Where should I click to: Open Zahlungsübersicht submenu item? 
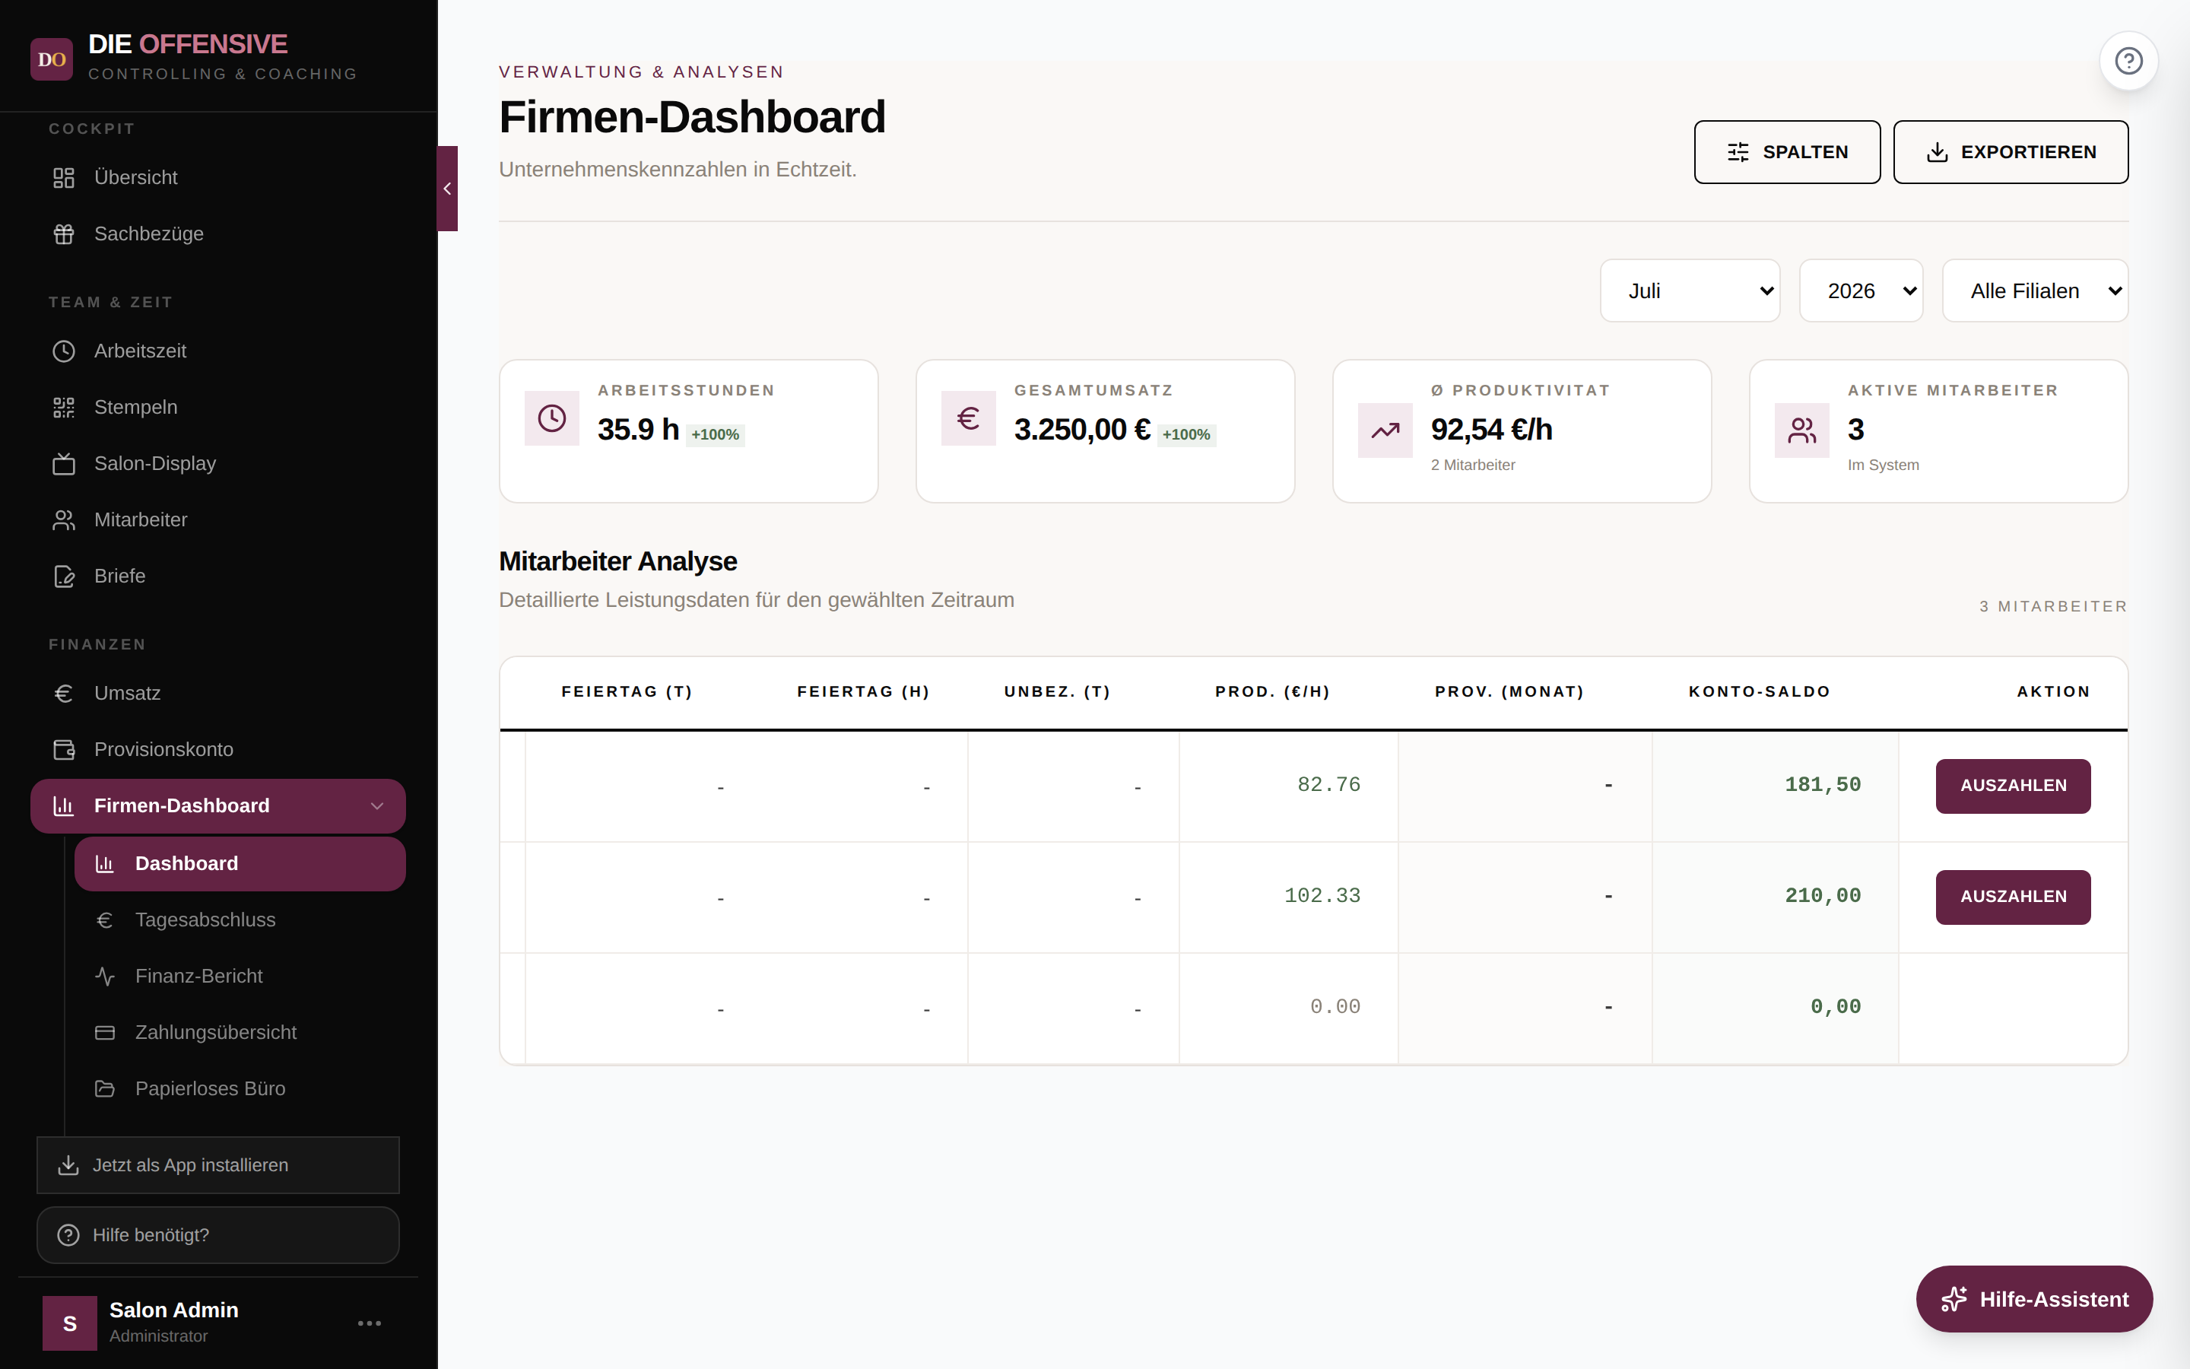pyautogui.click(x=240, y=1032)
